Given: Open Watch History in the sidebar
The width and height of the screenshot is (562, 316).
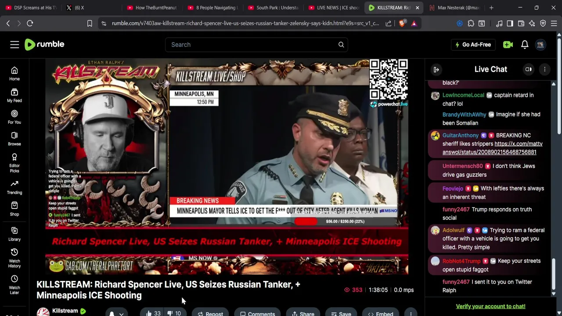Looking at the screenshot, I should [x=14, y=258].
